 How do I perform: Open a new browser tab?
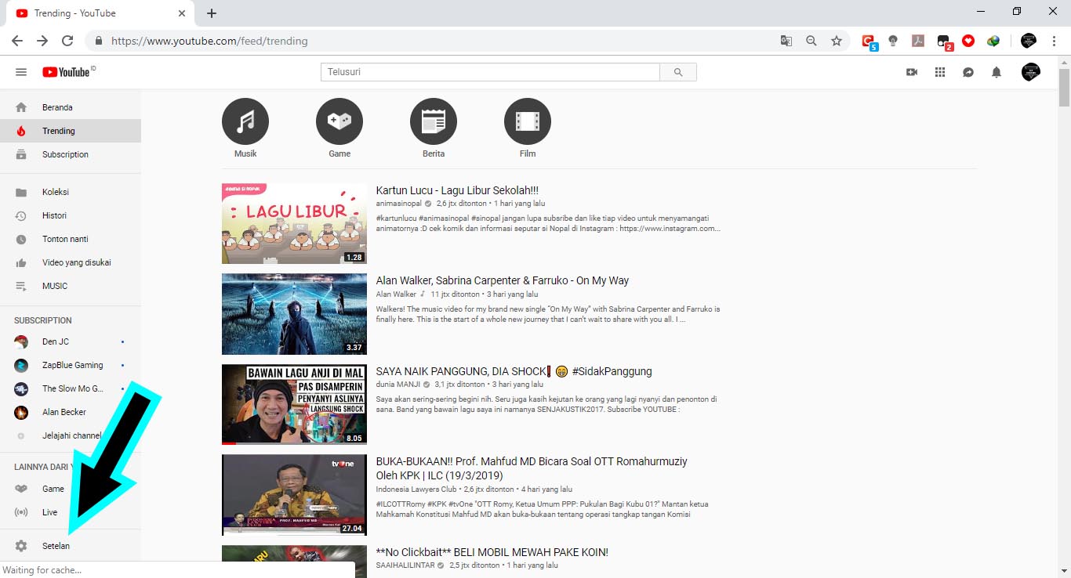pyautogui.click(x=212, y=13)
